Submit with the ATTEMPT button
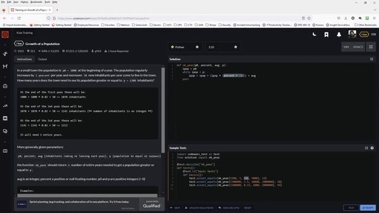Screen dimensions: 379x213 pos(368,208)
